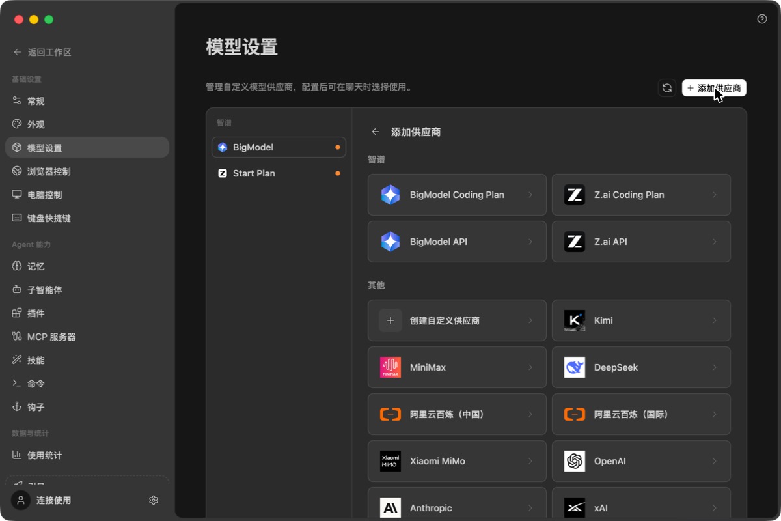The height and width of the screenshot is (521, 781).
Task: Choose 阿里云百炼（中国）provider
Action: [x=457, y=414]
